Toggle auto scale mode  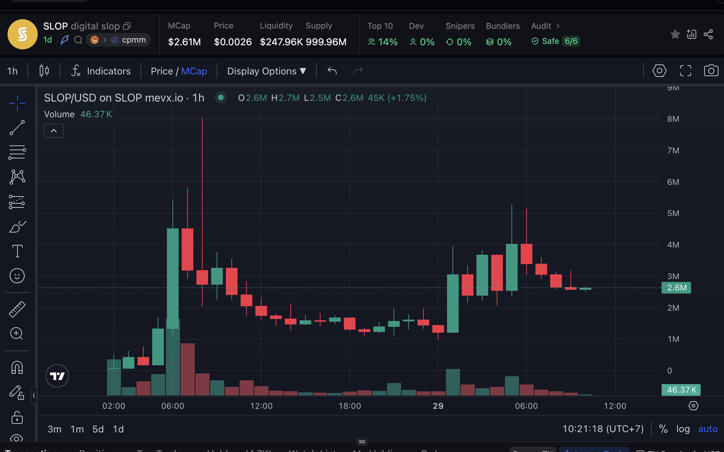click(708, 429)
